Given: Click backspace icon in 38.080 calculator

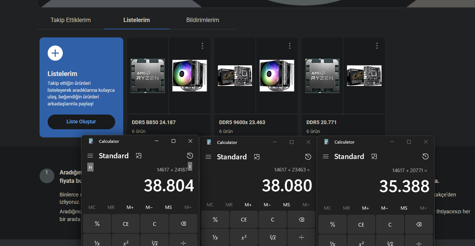Looking at the screenshot, I should (301, 220).
